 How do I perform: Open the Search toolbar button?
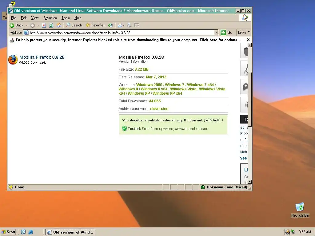[x=74, y=25]
